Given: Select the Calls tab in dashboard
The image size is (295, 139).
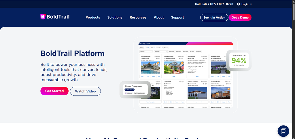Looking at the screenshot, I should click(x=147, y=48).
